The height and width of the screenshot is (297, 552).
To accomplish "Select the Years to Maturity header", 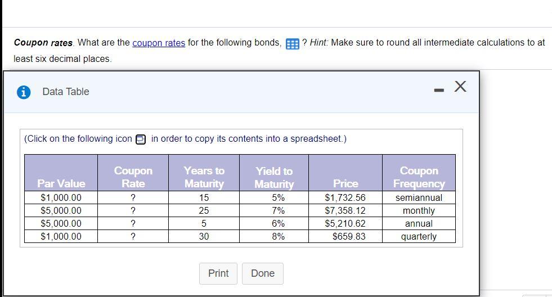I will [204, 173].
